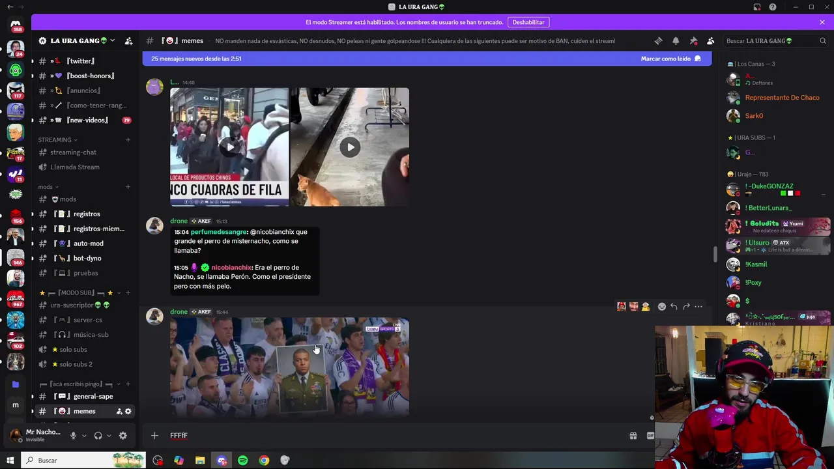Open Direct Messages home icon
This screenshot has width=834, height=469.
tap(16, 23)
